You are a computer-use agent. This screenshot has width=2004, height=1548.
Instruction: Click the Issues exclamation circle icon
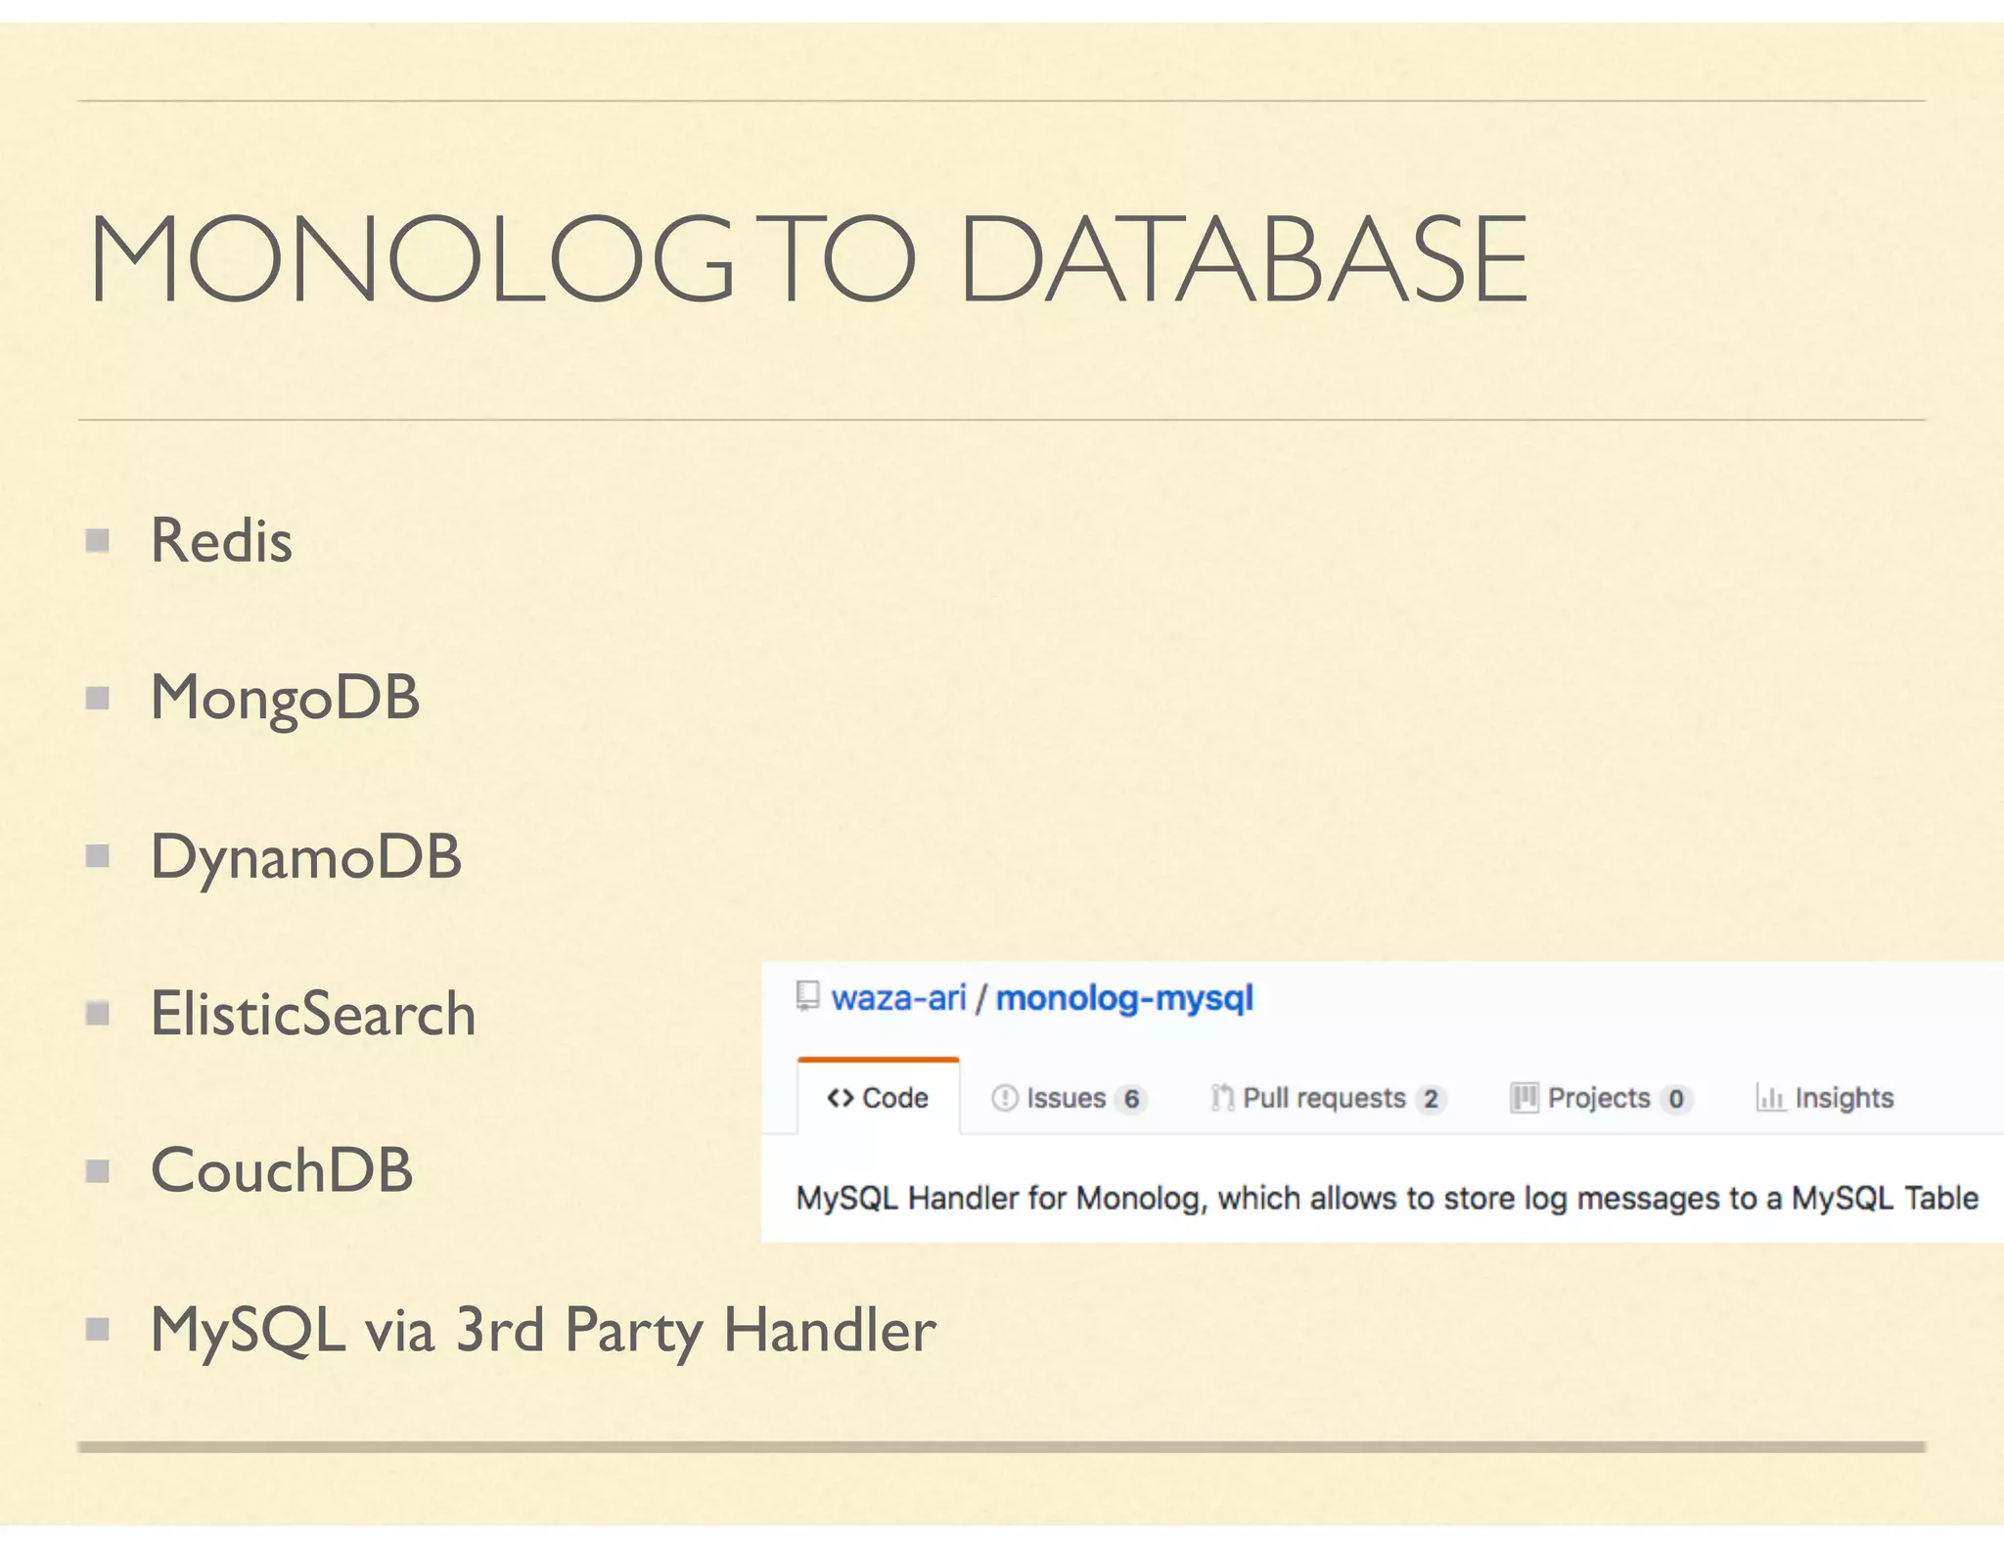pyautogui.click(x=1005, y=1098)
